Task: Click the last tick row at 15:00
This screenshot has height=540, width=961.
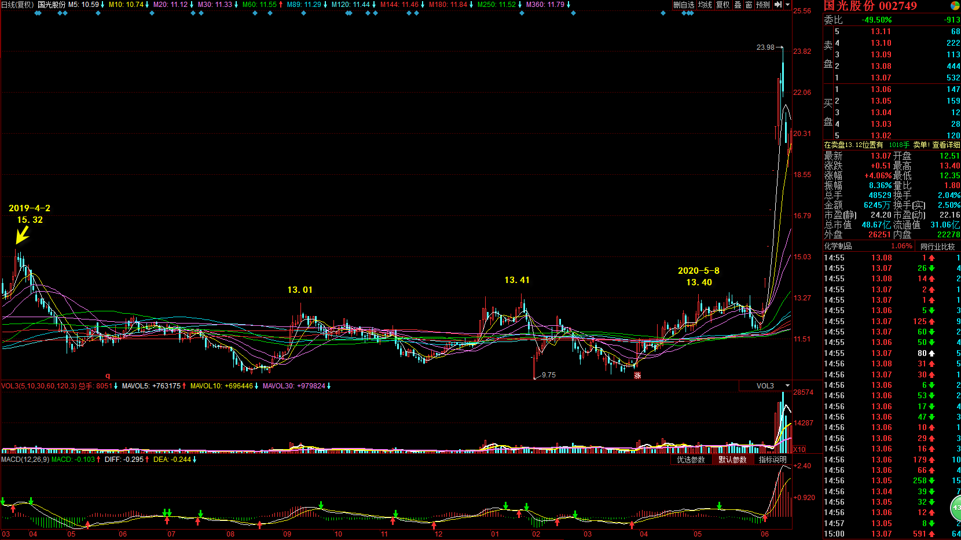Action: (x=892, y=534)
